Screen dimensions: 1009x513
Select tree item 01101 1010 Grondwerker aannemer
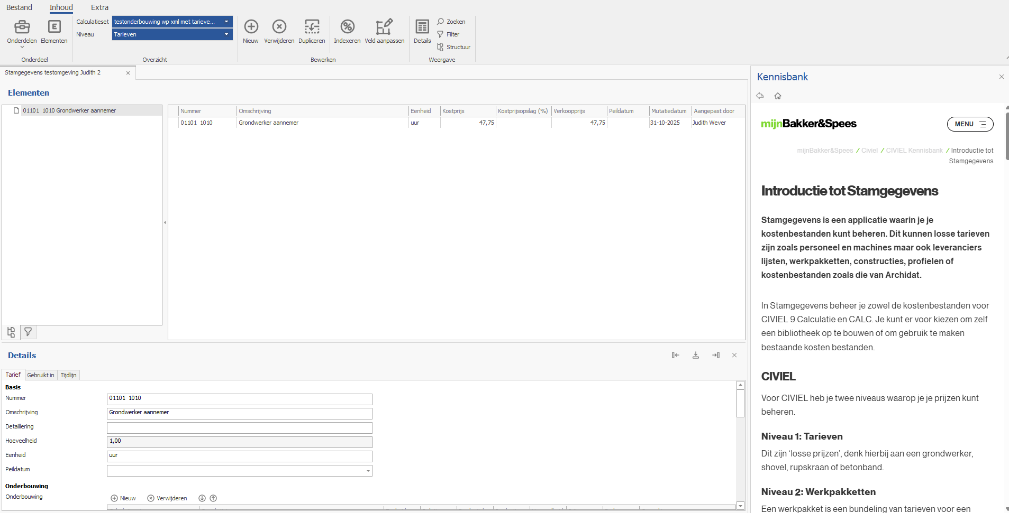pyautogui.click(x=69, y=110)
